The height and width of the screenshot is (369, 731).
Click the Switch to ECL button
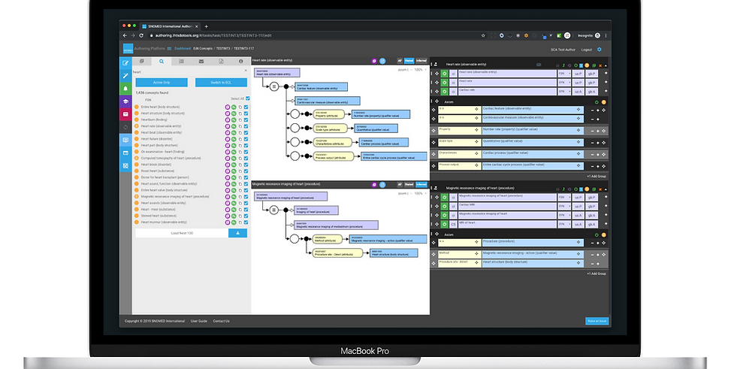tap(221, 83)
